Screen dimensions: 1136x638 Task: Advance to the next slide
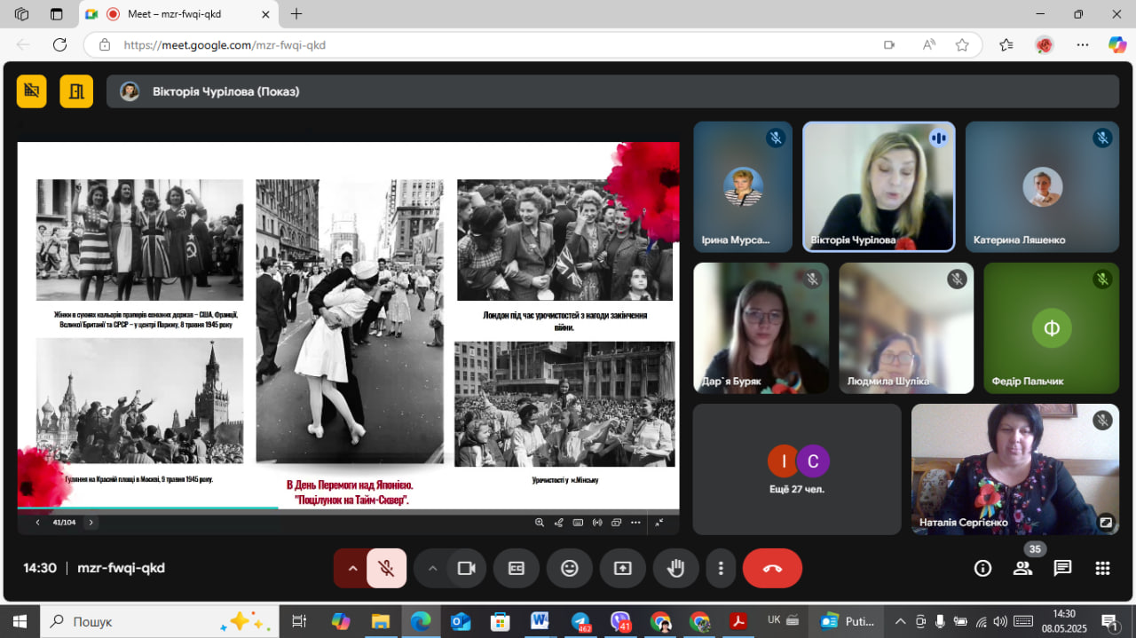coord(91,523)
